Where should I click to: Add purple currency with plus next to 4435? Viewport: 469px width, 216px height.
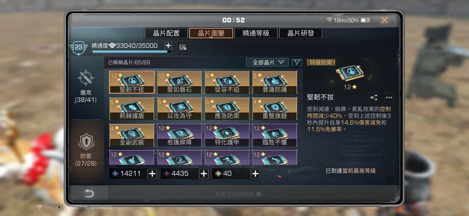(204, 174)
